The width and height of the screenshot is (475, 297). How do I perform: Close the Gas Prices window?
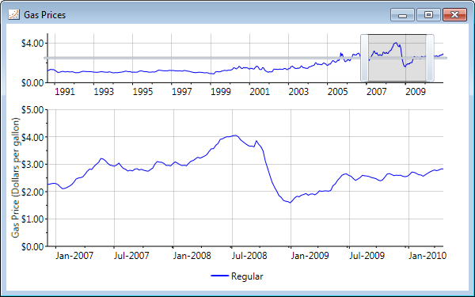click(x=454, y=15)
